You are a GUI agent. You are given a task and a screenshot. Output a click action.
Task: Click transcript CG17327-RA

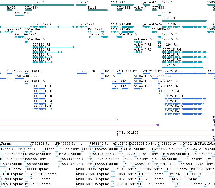point(159,42)
